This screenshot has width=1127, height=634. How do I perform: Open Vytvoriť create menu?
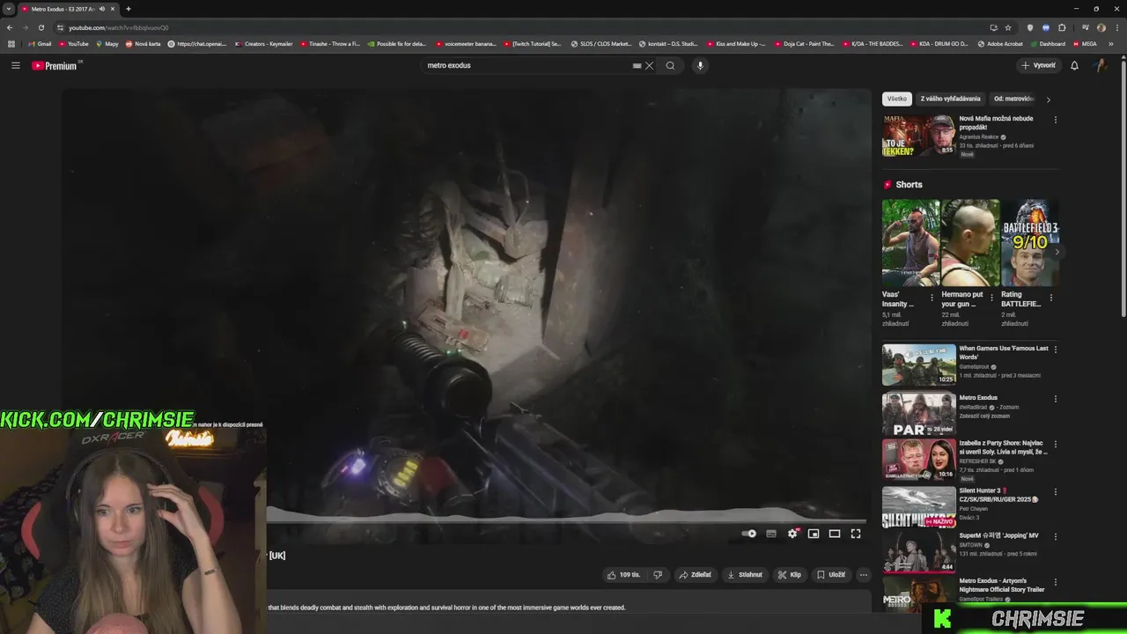(x=1038, y=65)
